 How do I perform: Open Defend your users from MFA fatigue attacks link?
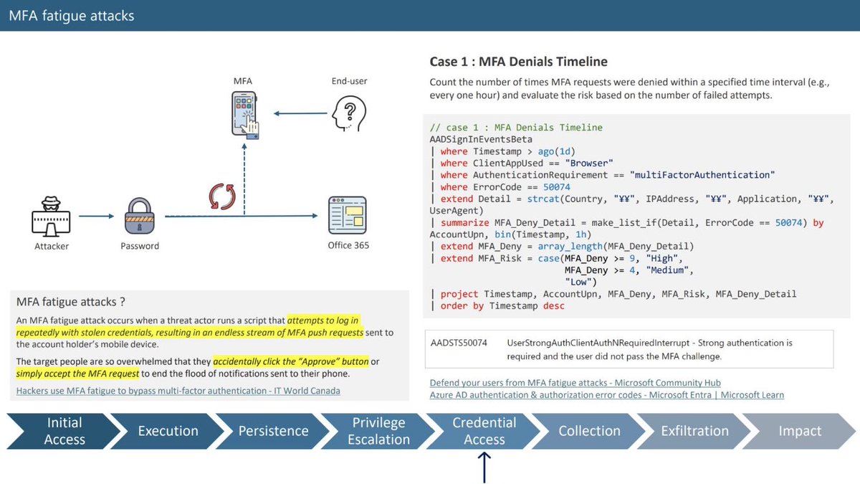(x=575, y=383)
